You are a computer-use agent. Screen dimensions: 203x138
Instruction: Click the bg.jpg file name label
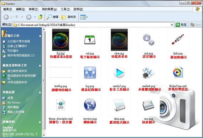pos(61,53)
